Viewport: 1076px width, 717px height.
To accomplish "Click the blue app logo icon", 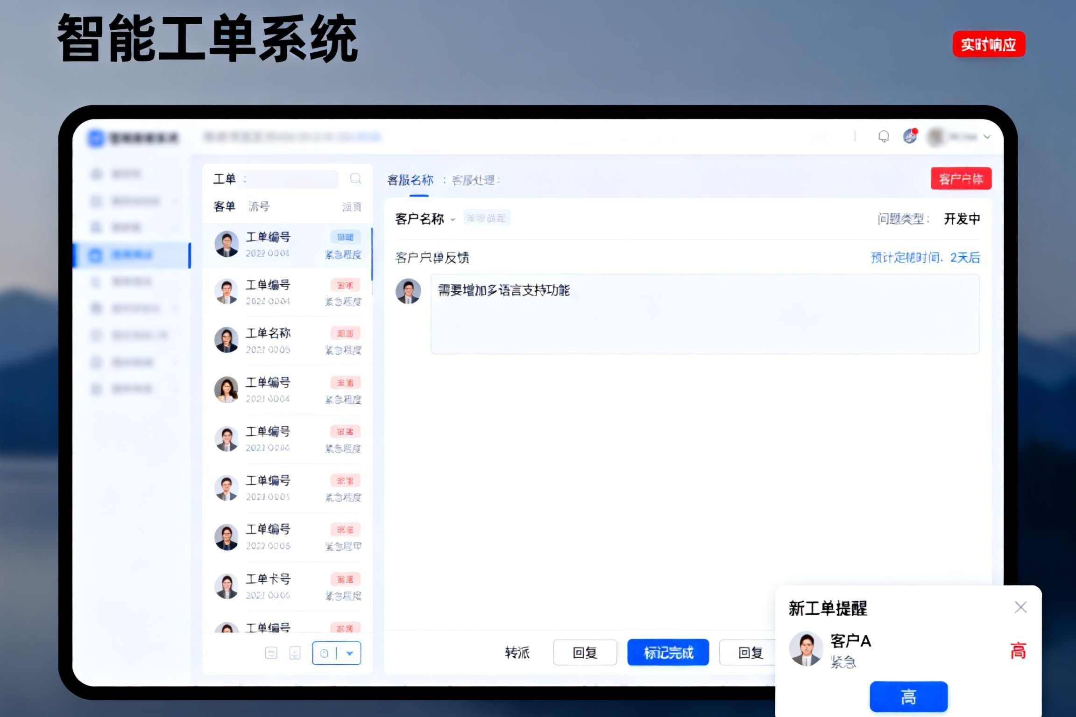I will pos(96,138).
